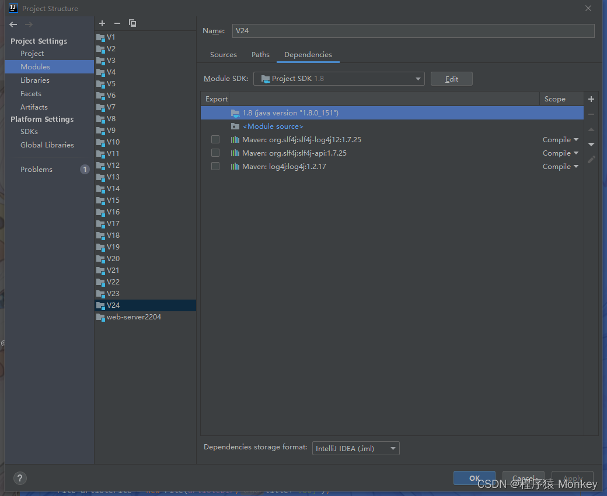Switch to the Dependencies tab
This screenshot has height=496, width=607.
(308, 55)
